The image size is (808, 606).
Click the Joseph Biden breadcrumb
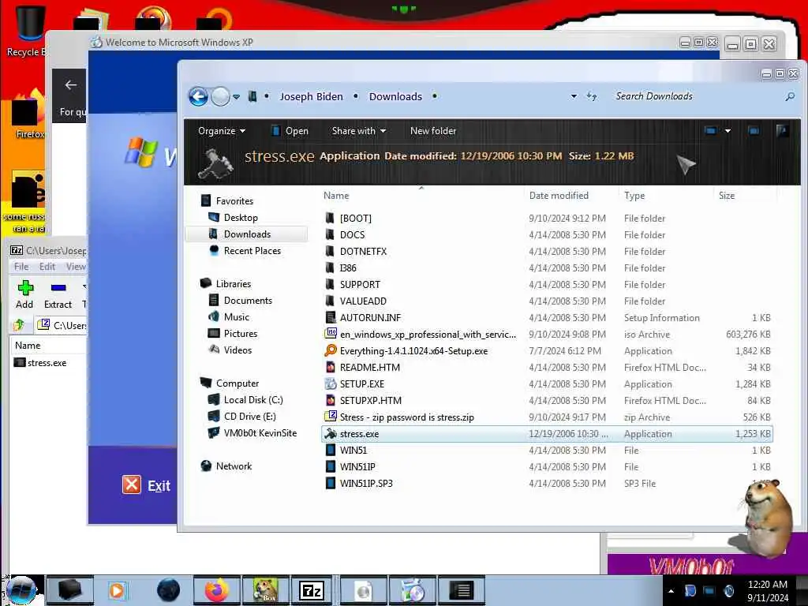(x=311, y=96)
